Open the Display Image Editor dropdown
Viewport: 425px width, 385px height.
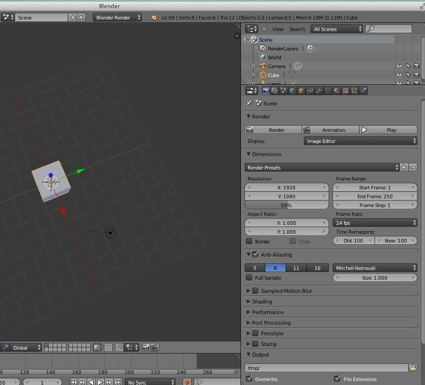pos(360,141)
